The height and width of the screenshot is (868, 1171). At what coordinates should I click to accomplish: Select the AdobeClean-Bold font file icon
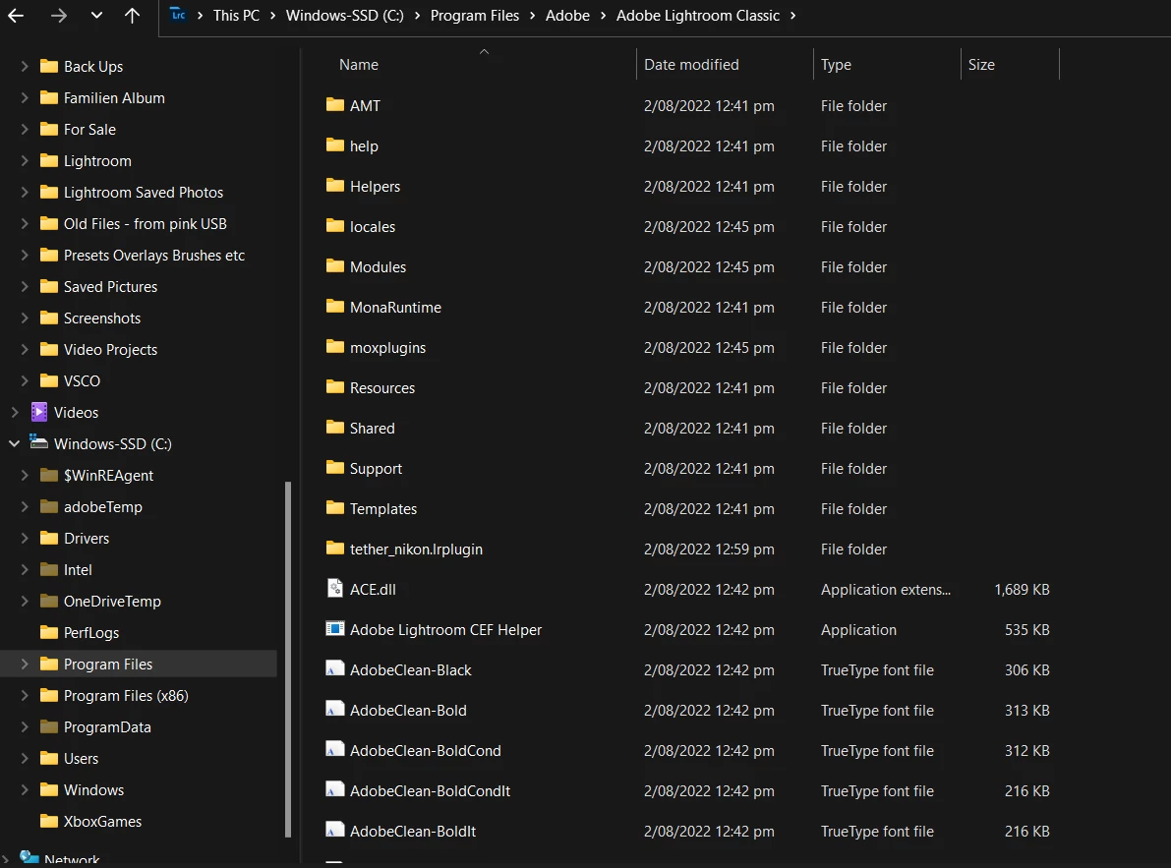(335, 709)
